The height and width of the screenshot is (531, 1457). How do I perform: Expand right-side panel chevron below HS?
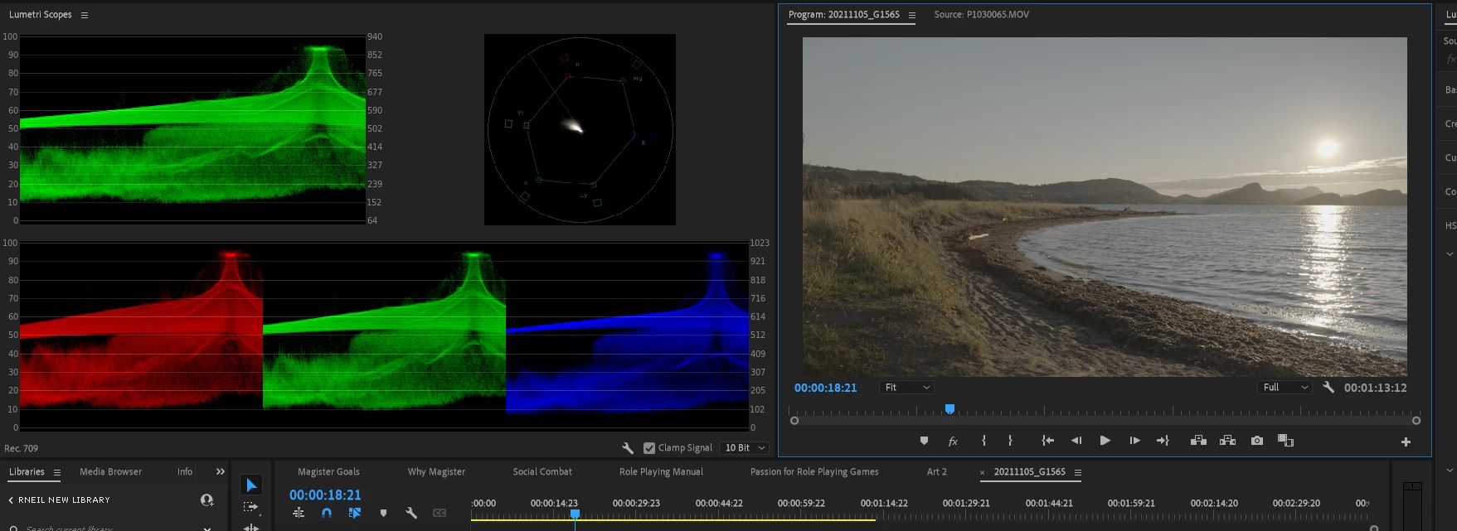[1450, 254]
